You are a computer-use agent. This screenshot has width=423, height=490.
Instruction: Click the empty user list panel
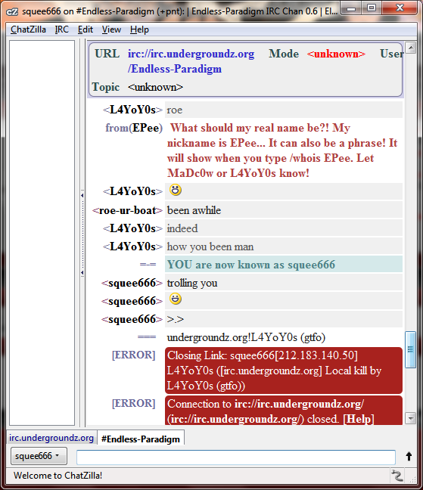click(42, 233)
